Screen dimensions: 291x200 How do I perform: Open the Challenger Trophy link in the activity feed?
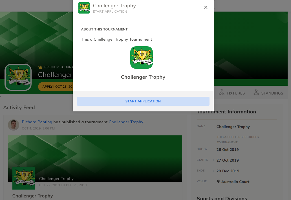tap(126, 122)
